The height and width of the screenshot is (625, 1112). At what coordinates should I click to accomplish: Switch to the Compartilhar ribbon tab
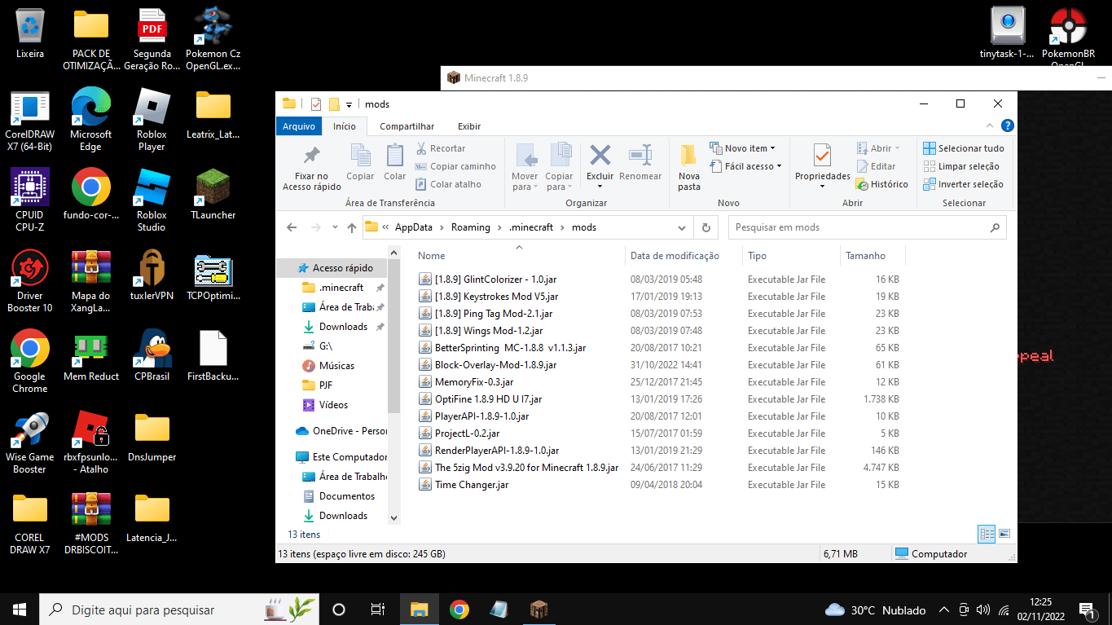407,126
